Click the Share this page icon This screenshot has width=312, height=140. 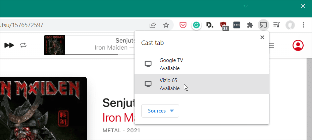(x=153, y=25)
